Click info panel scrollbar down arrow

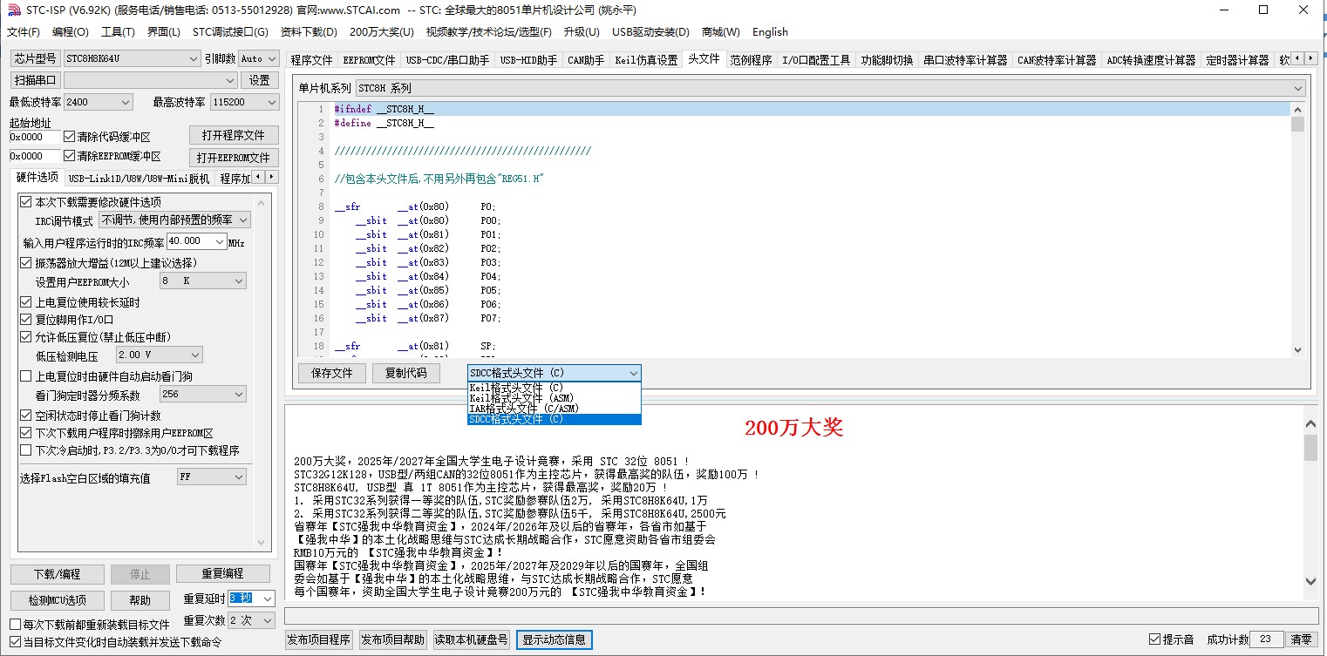[x=1310, y=581]
